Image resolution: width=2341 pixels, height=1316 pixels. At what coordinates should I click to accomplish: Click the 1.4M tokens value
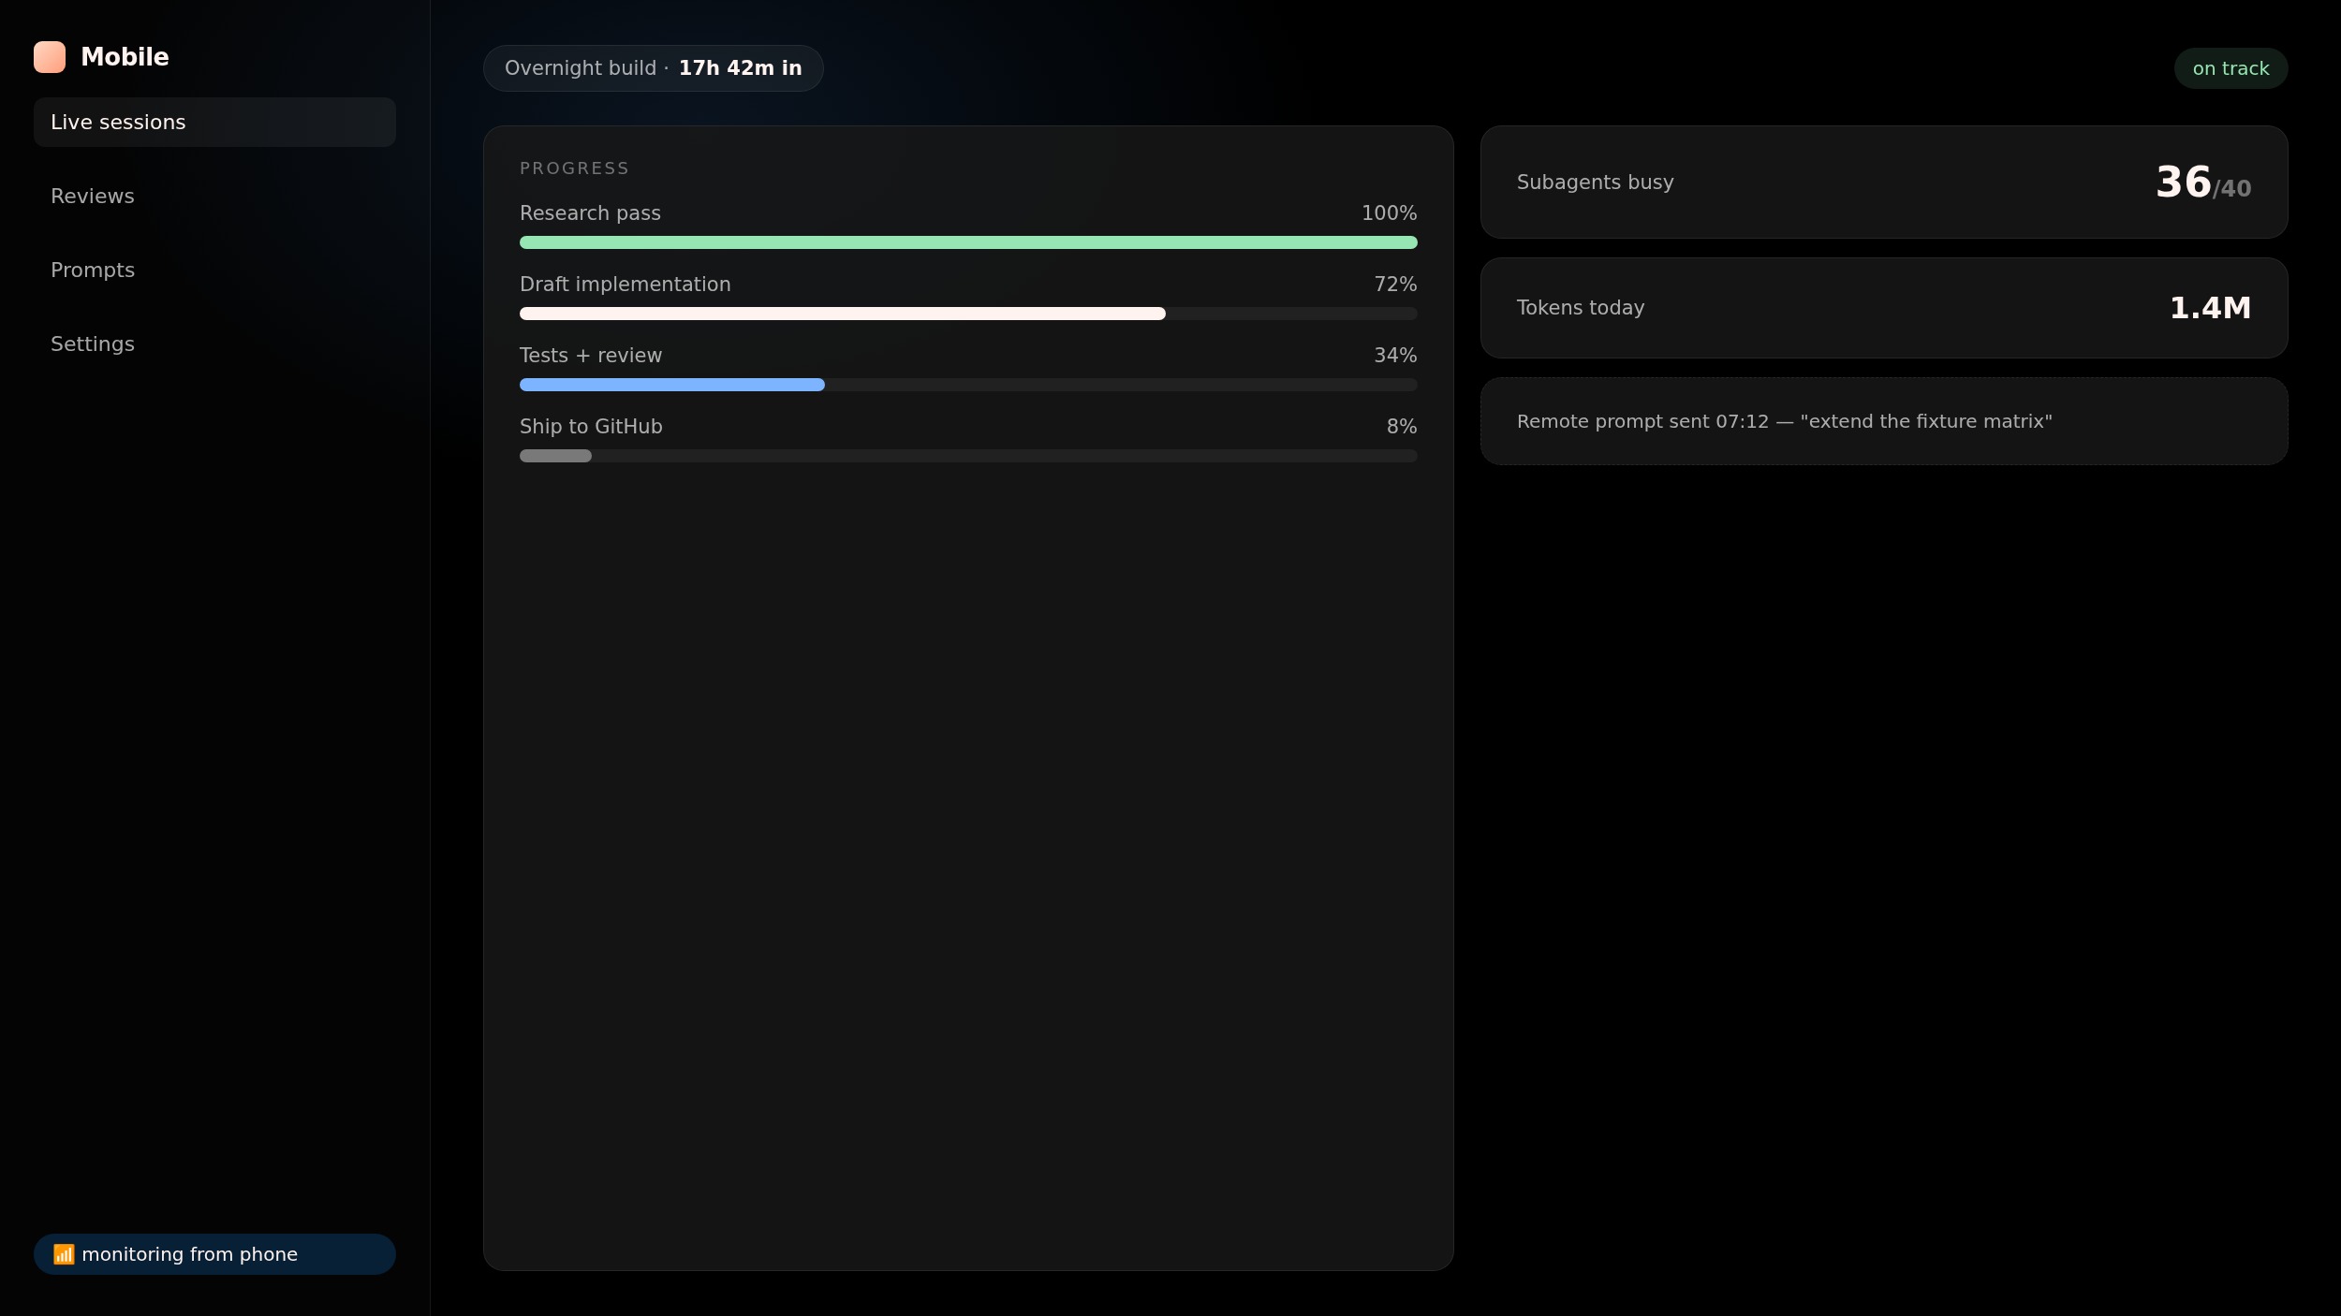(x=2210, y=308)
